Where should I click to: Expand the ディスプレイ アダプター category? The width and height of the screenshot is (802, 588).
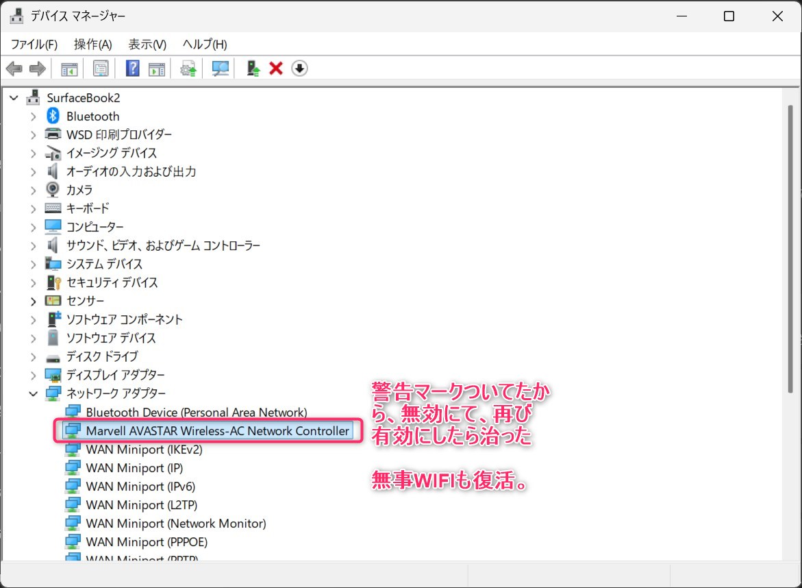34,375
